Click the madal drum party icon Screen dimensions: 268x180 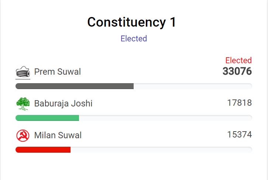click(23, 72)
